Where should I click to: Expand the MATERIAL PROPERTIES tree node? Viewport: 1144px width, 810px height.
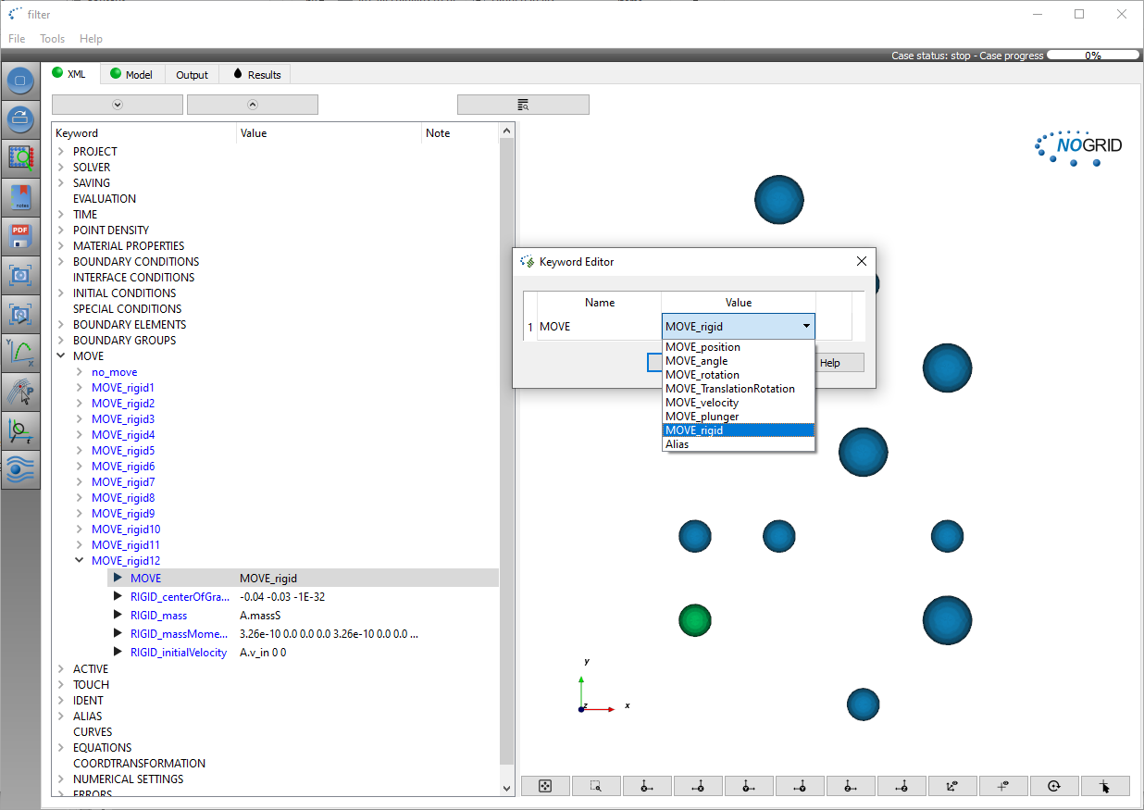pos(62,246)
